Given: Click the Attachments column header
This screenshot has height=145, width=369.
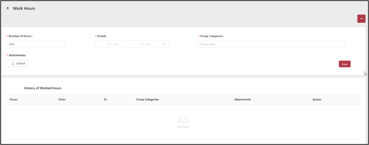Looking at the screenshot, I should tap(242, 99).
